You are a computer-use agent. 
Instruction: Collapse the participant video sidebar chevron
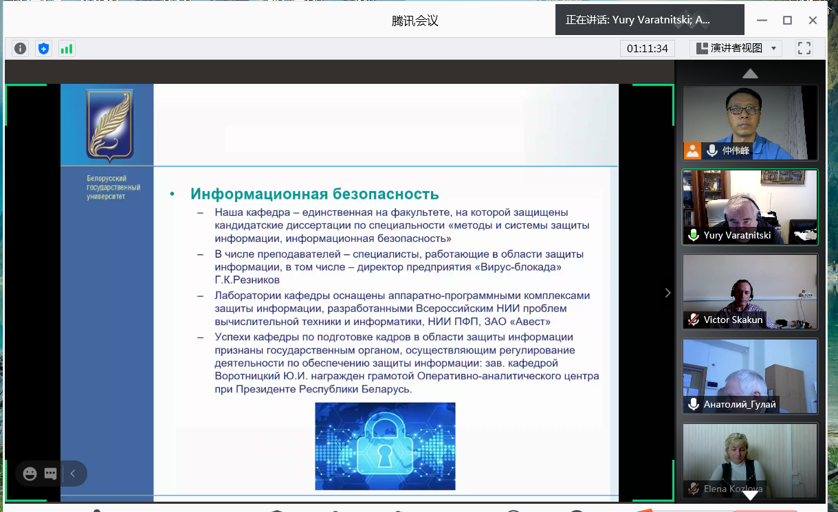point(668,293)
